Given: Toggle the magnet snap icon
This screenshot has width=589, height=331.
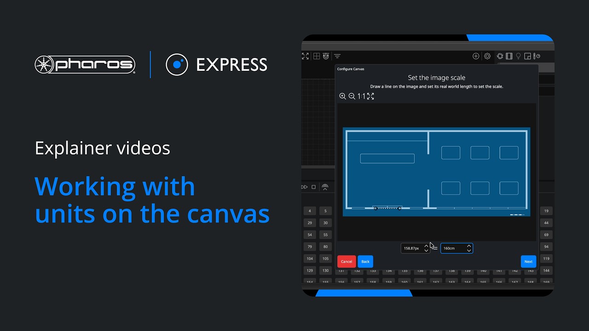Looking at the screenshot, I should 326,56.
